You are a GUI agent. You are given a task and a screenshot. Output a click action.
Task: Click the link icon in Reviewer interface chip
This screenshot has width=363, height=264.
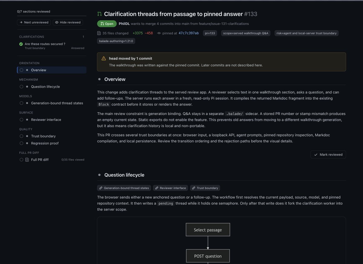(156, 188)
